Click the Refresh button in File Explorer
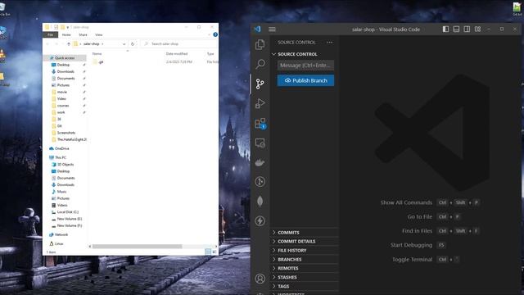The height and width of the screenshot is (295, 524). [133, 43]
